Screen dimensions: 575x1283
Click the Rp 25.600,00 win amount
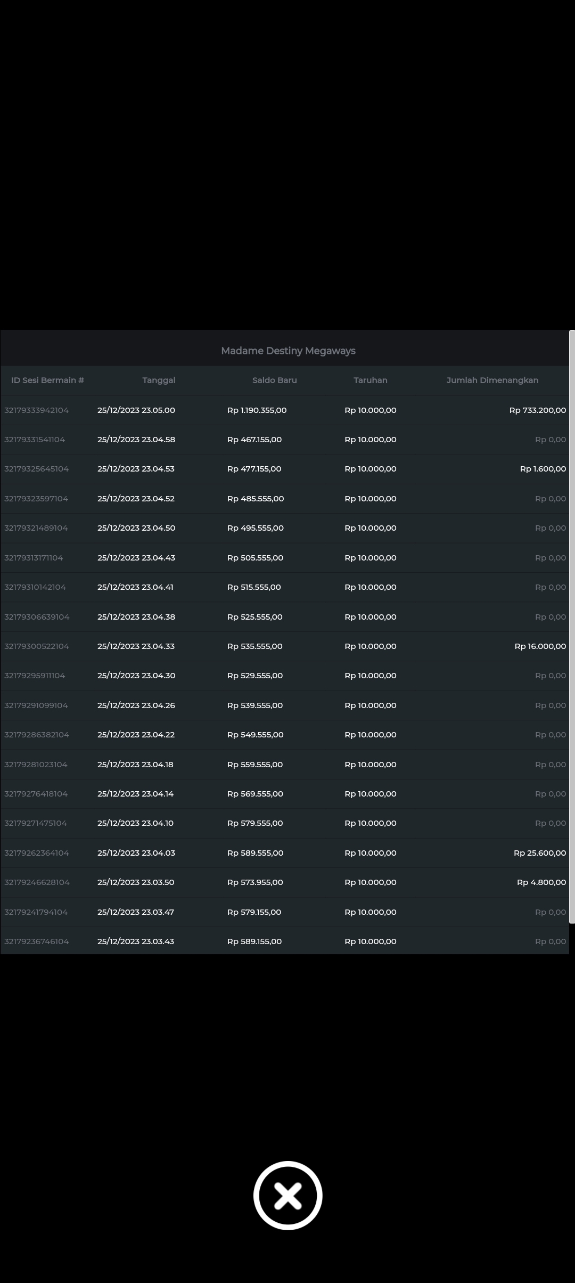pyautogui.click(x=539, y=853)
